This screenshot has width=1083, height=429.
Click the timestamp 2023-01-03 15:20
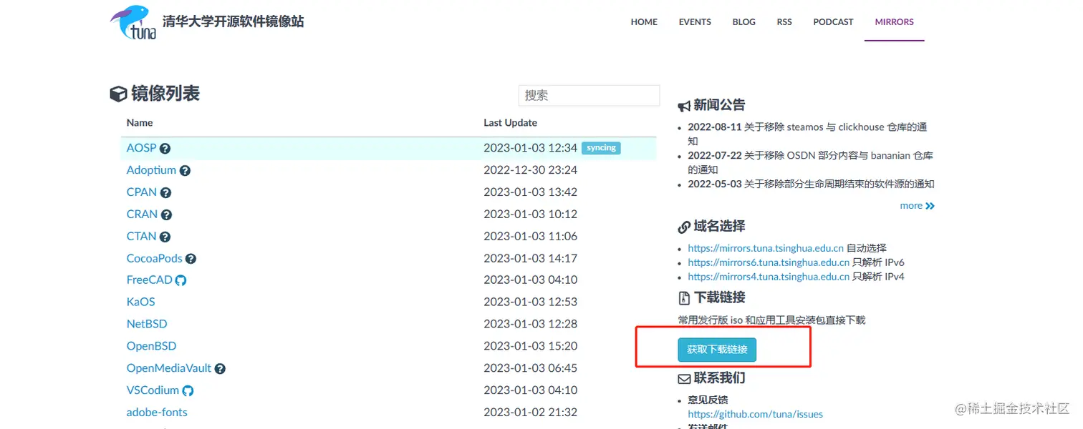click(530, 346)
